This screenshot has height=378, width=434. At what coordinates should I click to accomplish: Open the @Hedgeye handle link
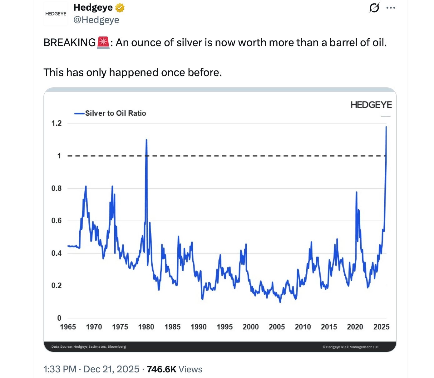pos(97,20)
